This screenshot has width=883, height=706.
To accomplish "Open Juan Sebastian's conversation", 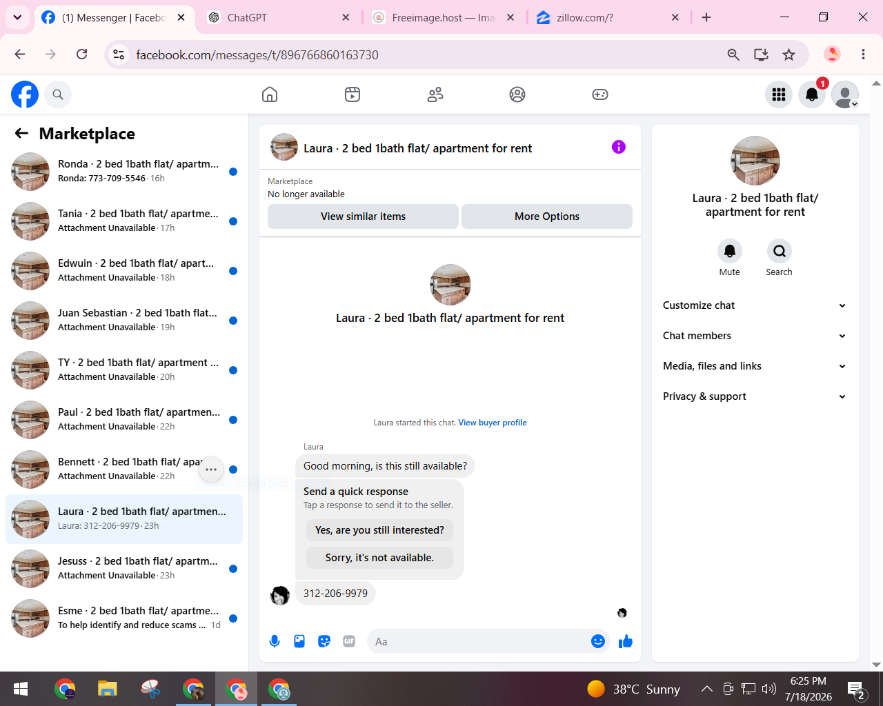I will point(124,321).
